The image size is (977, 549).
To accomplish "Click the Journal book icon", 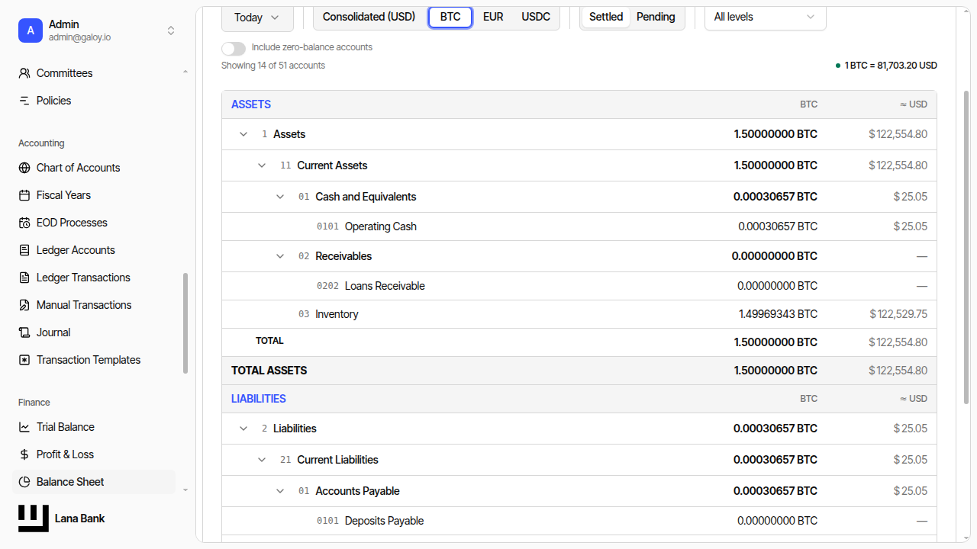I will [x=24, y=332].
